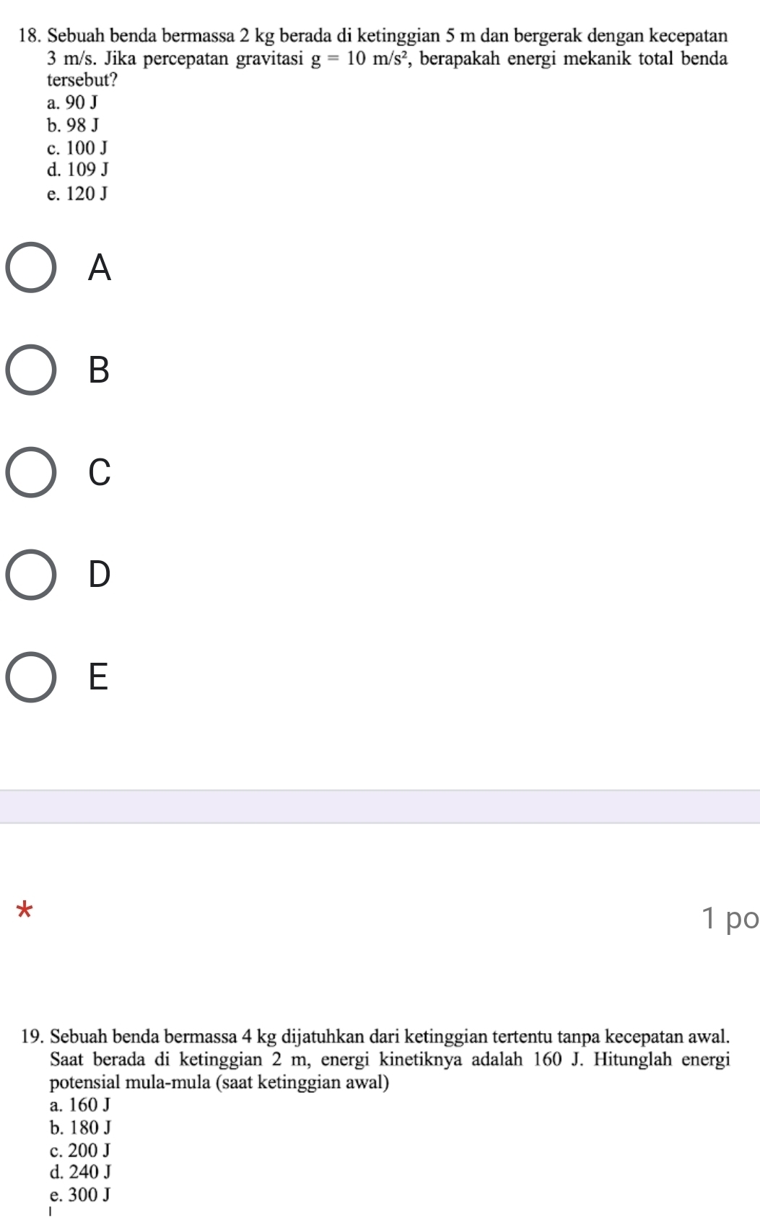Choose the option C radio circle
This screenshot has height=1223, width=760.
[31, 472]
